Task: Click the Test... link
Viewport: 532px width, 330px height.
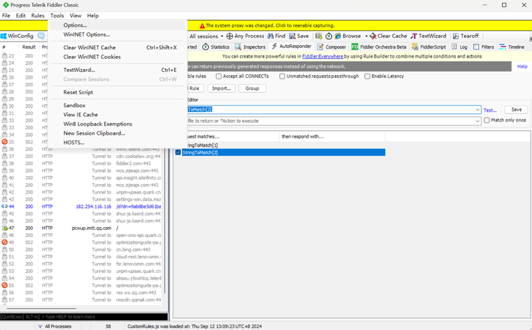Action: pos(490,110)
